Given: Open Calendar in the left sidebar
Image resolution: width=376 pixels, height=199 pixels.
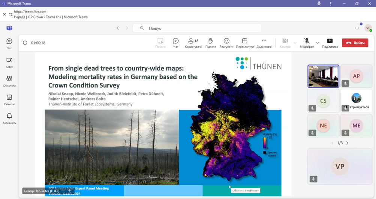Looking at the screenshot, I should coord(9,100).
